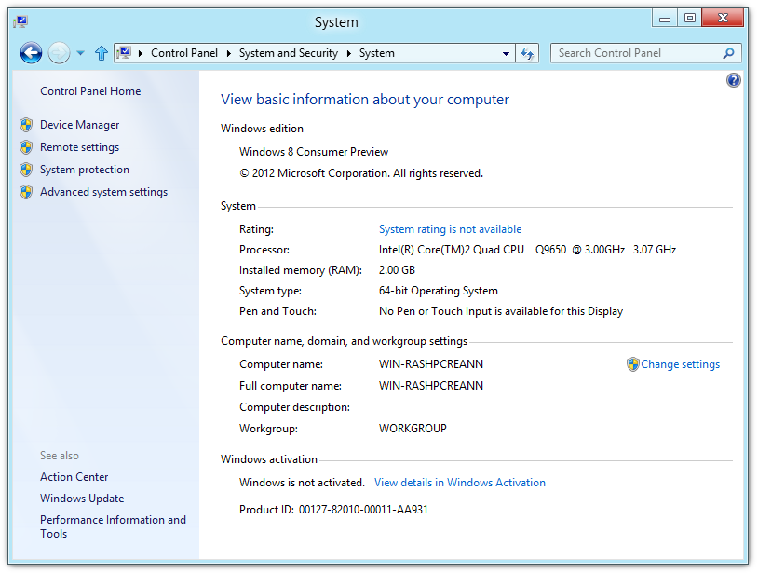The height and width of the screenshot is (574, 758).
Task: Click the search magnifier icon
Action: coord(729,53)
